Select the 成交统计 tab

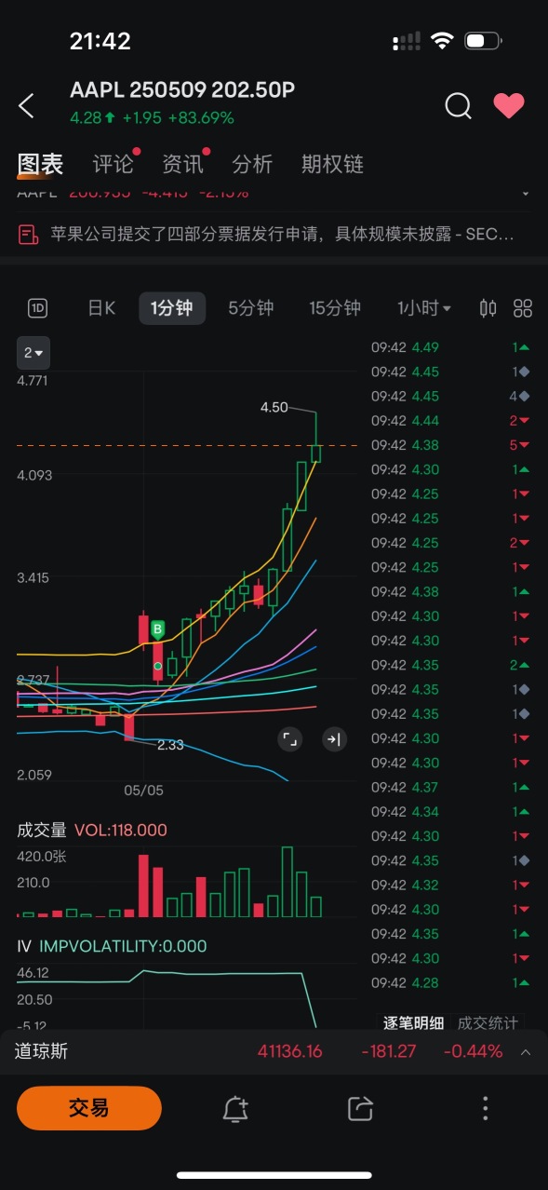pos(488,1022)
